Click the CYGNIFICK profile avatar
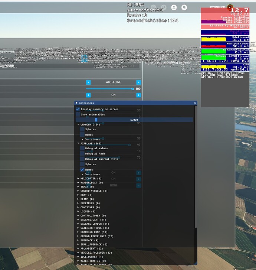Image resolution: width=256 pixels, height=270 pixels. pyautogui.click(x=230, y=7)
